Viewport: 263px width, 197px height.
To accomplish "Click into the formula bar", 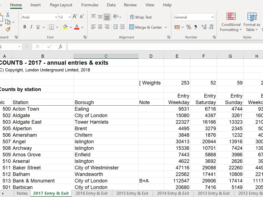I will (165, 46).
